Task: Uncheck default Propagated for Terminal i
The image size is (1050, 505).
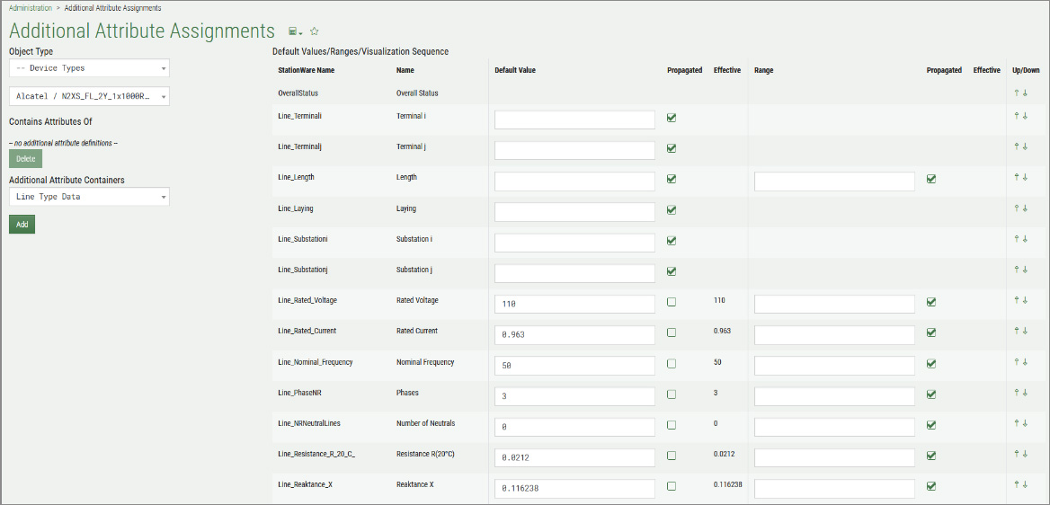Action: [x=672, y=118]
